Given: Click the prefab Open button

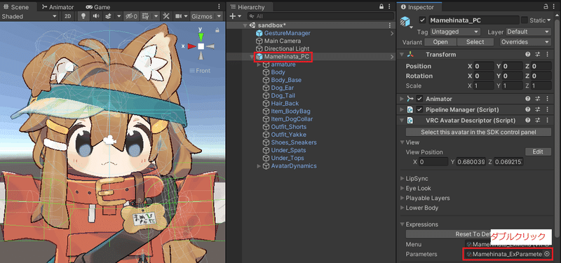Looking at the screenshot, I should point(440,42).
